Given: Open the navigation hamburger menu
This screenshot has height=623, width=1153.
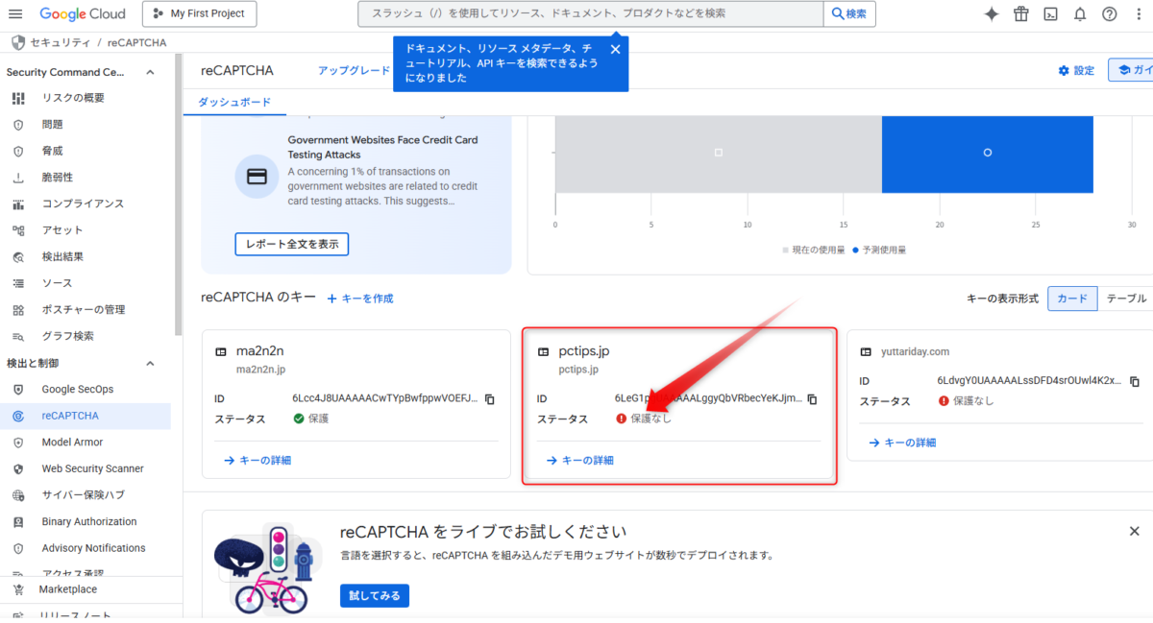Looking at the screenshot, I should tap(15, 13).
